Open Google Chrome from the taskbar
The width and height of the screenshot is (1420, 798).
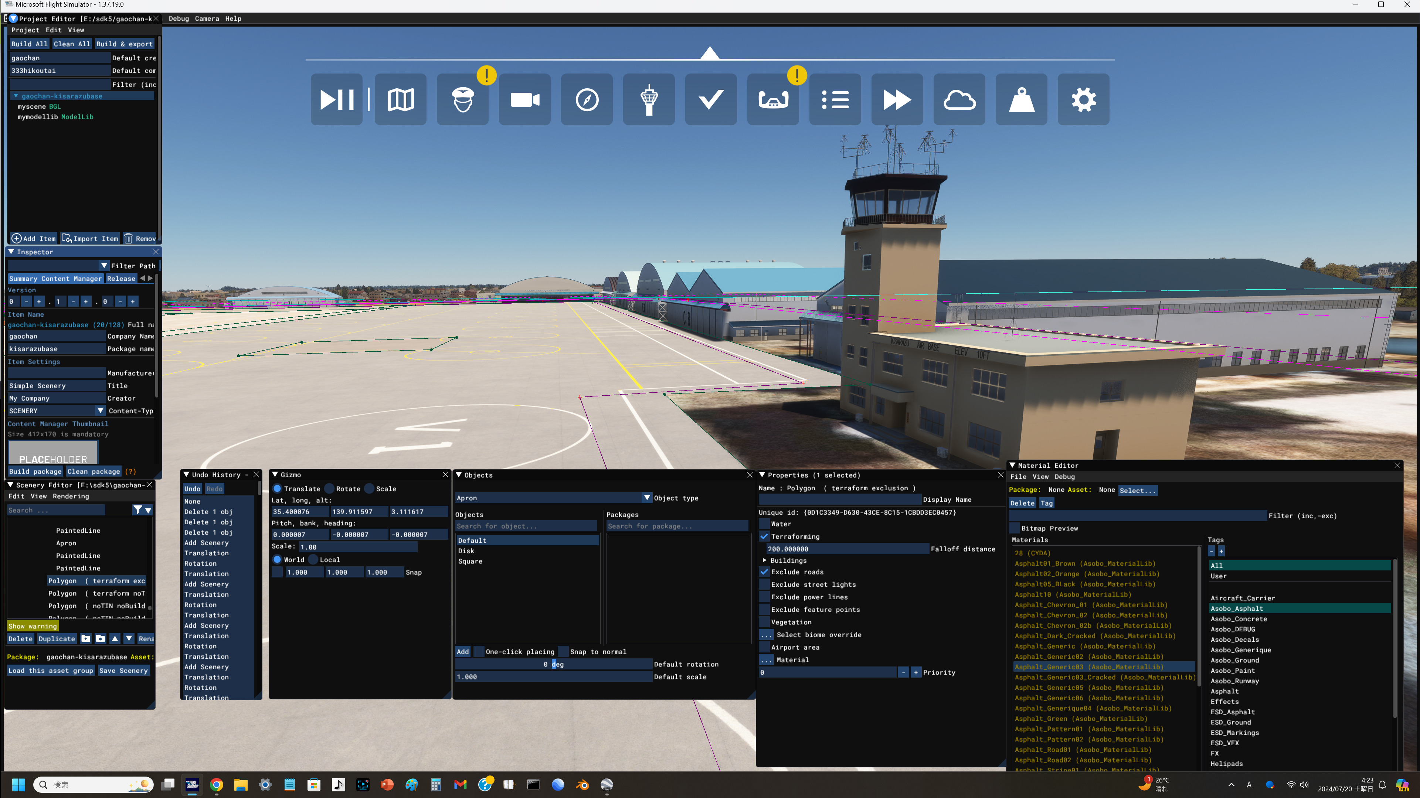click(217, 785)
